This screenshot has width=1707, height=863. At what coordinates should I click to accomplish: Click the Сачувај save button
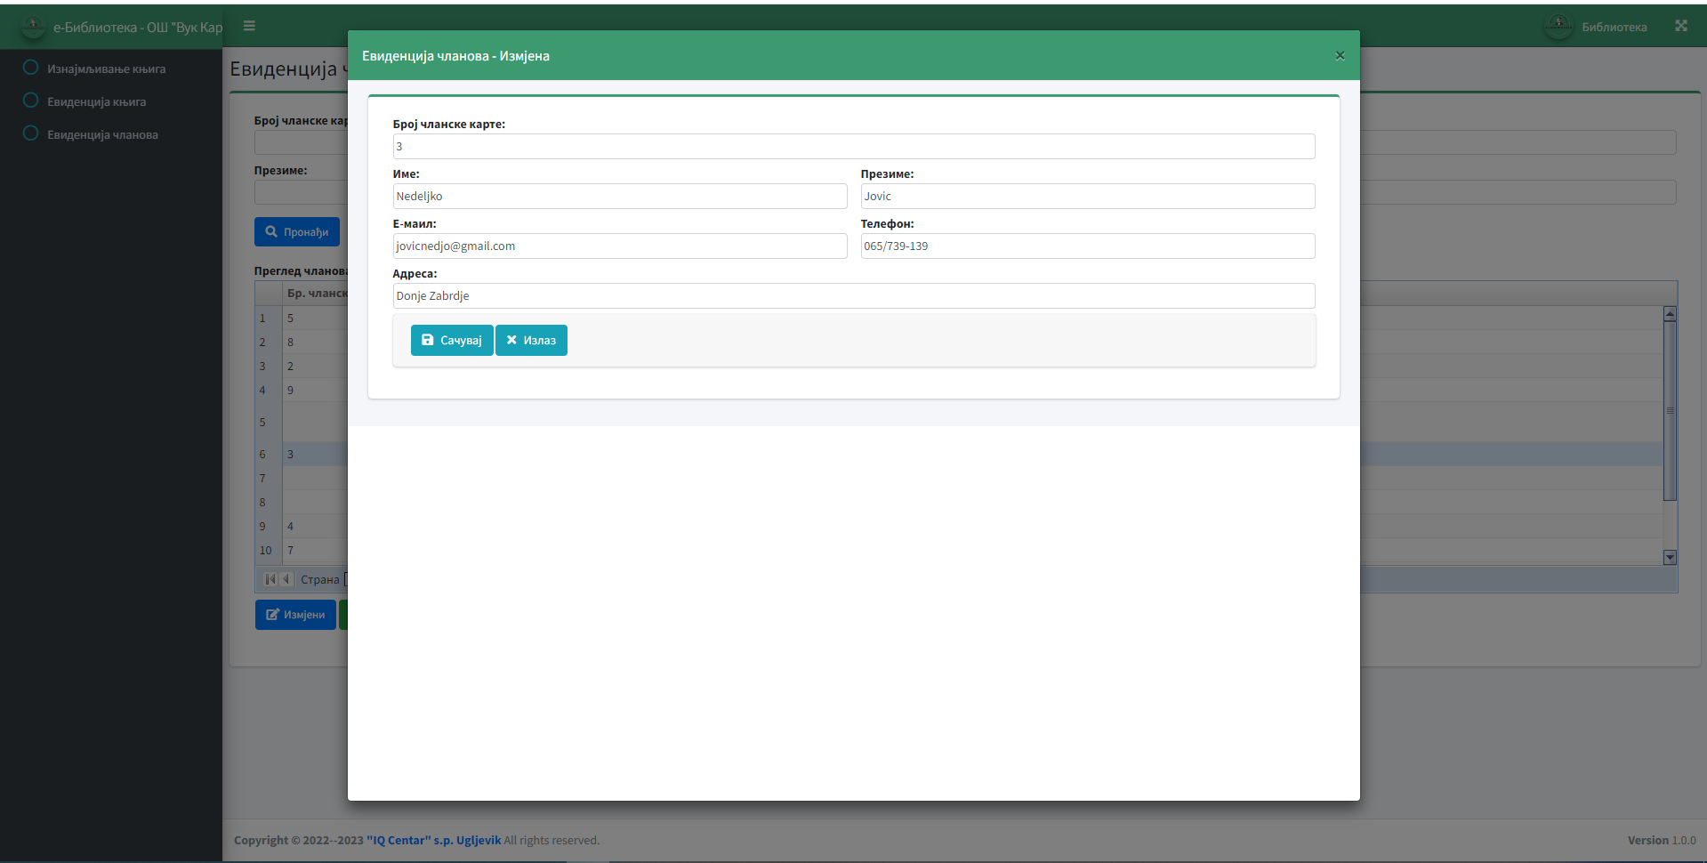(451, 341)
